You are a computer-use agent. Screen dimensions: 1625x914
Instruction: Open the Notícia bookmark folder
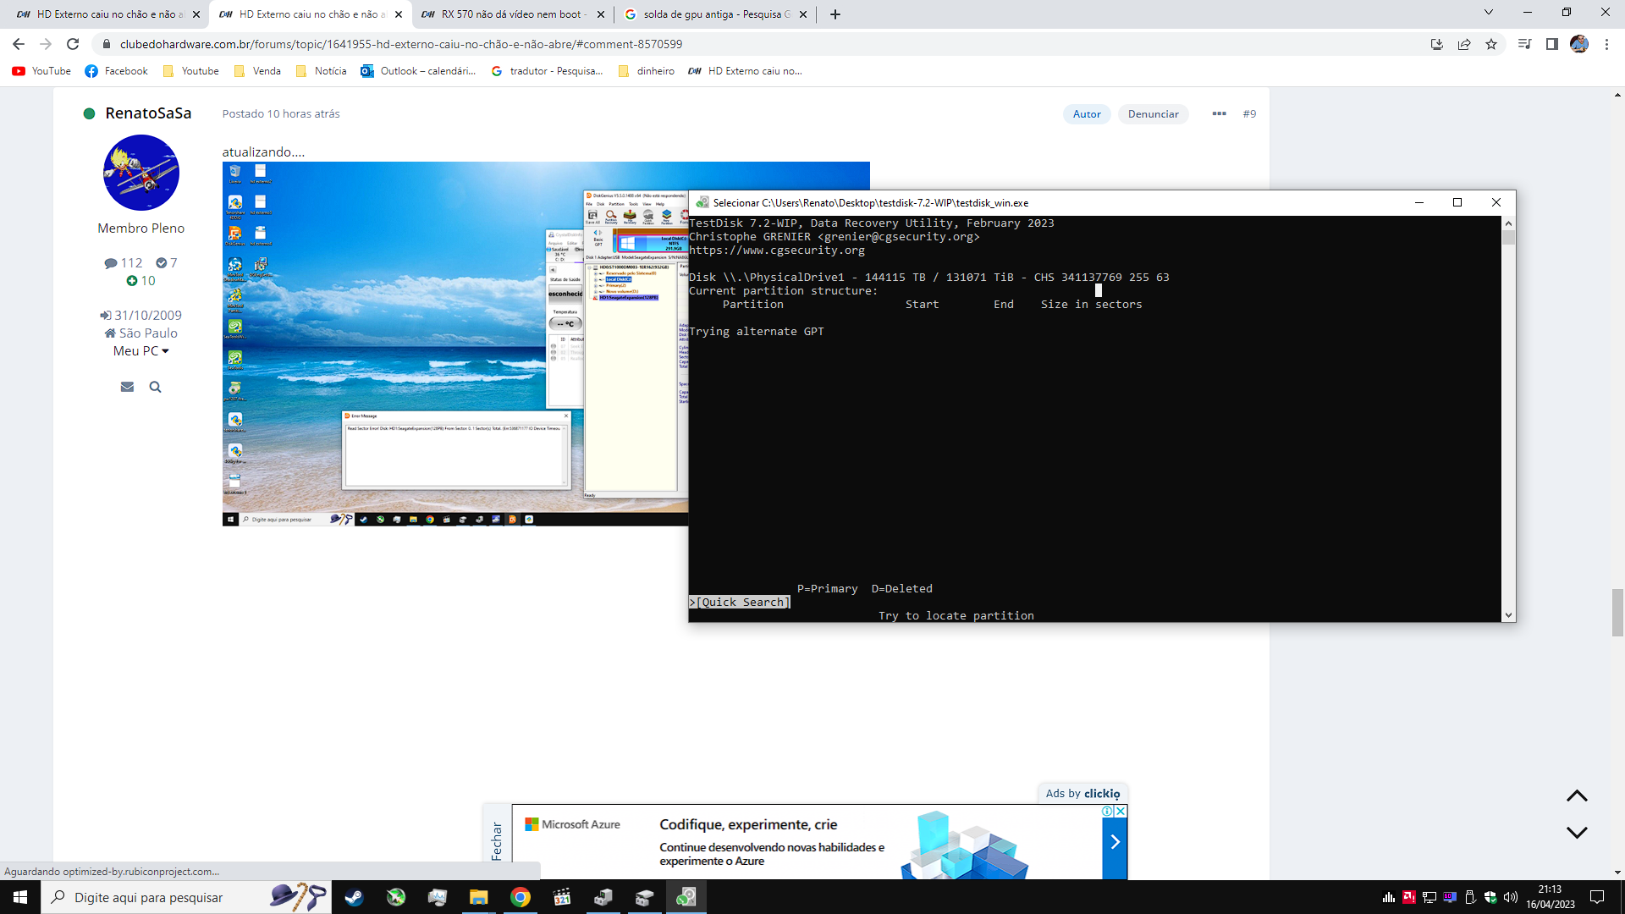point(322,71)
